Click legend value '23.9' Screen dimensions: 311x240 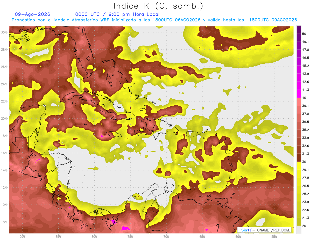[305, 202]
